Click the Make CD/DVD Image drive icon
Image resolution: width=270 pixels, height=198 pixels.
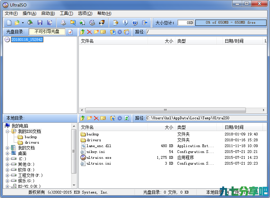click(63, 23)
